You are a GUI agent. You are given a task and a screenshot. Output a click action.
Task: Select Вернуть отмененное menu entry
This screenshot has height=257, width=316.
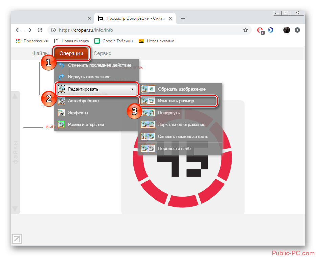coord(97,77)
